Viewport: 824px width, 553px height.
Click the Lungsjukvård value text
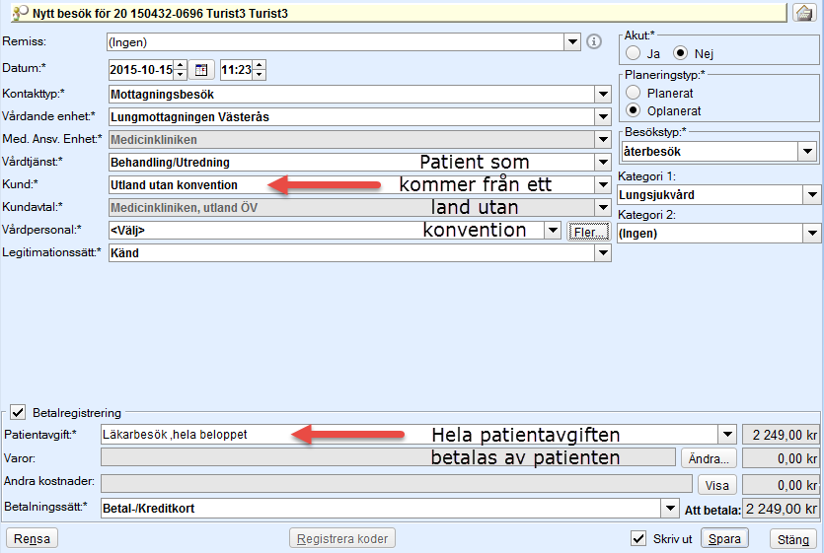point(656,195)
